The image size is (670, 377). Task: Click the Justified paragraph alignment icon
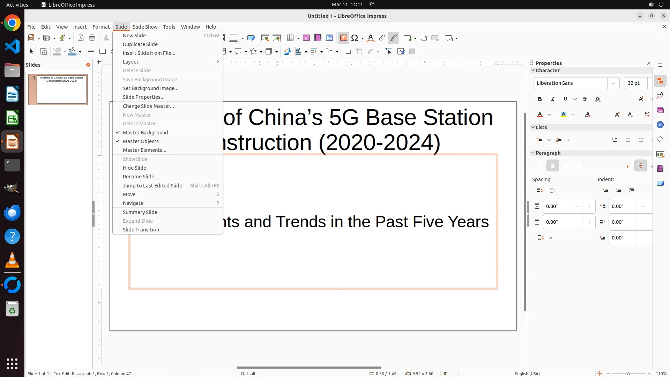[579, 166]
